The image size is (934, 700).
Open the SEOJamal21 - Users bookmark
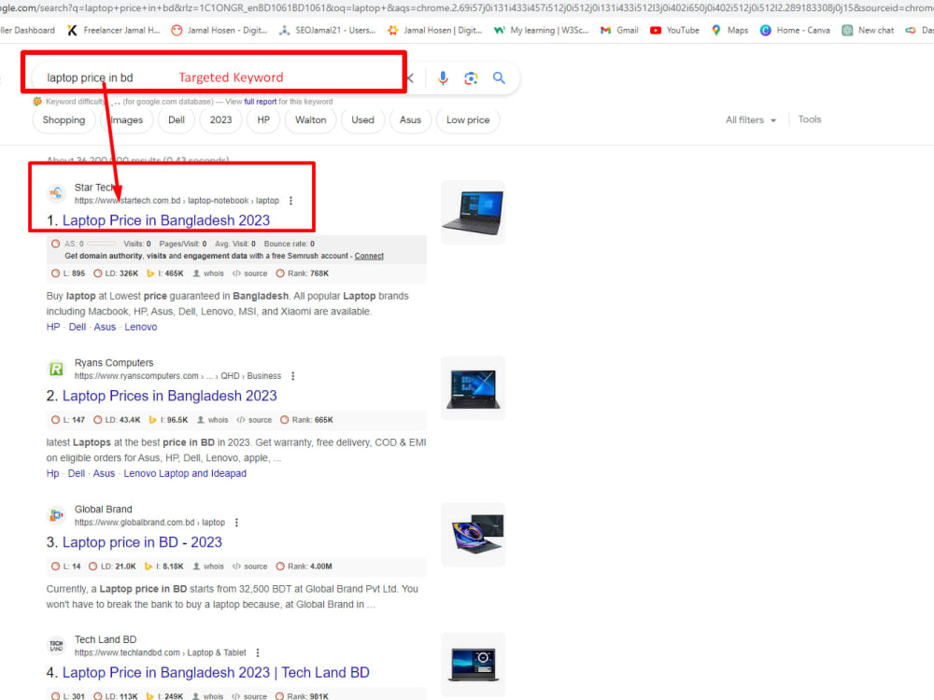point(327,31)
